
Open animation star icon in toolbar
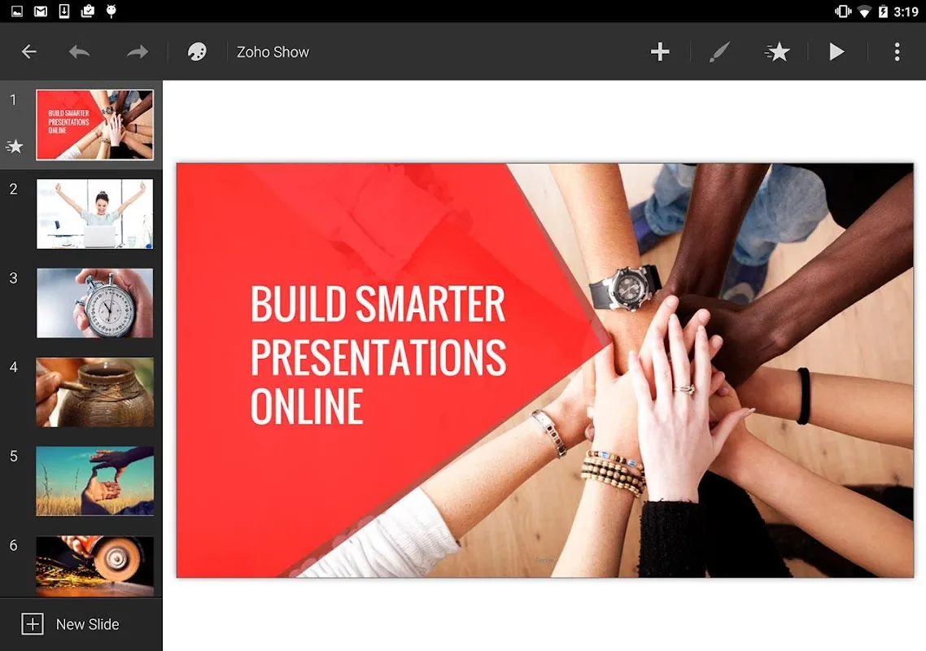click(778, 52)
